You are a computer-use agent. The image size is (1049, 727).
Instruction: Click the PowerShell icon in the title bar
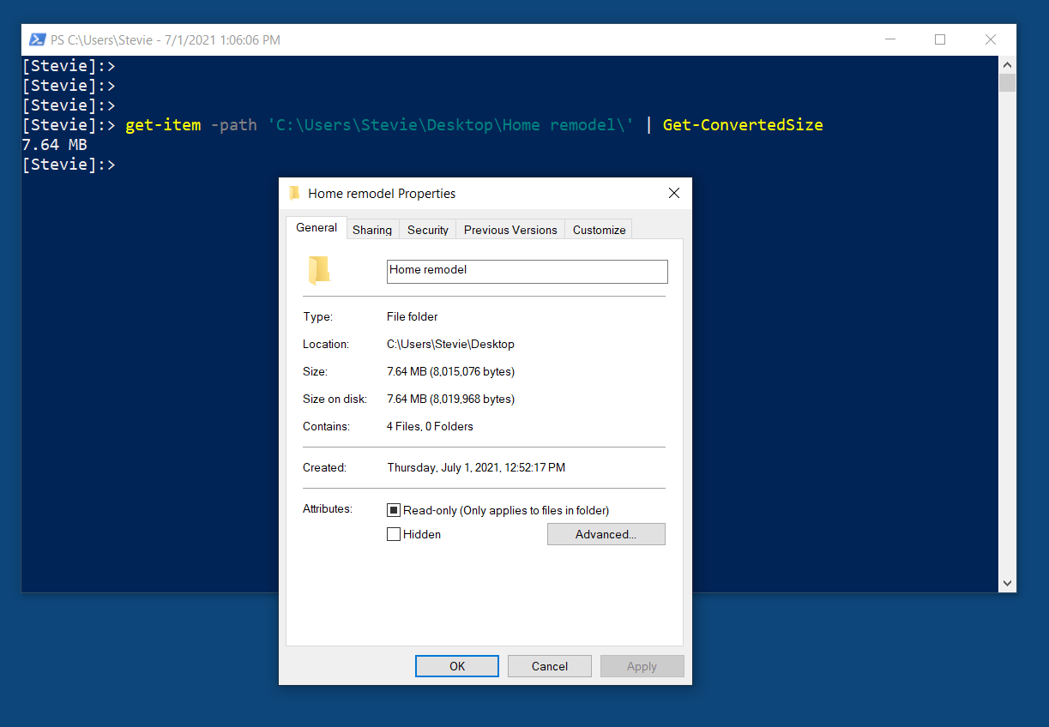(37, 39)
